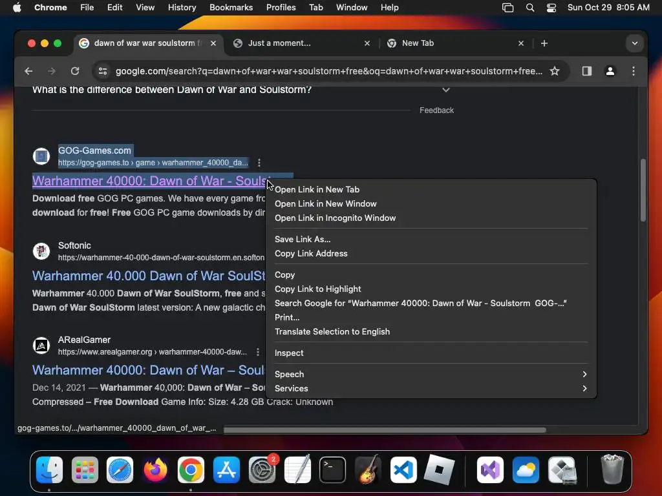Click the address bar URL field
The width and height of the screenshot is (662, 496).
(329, 71)
